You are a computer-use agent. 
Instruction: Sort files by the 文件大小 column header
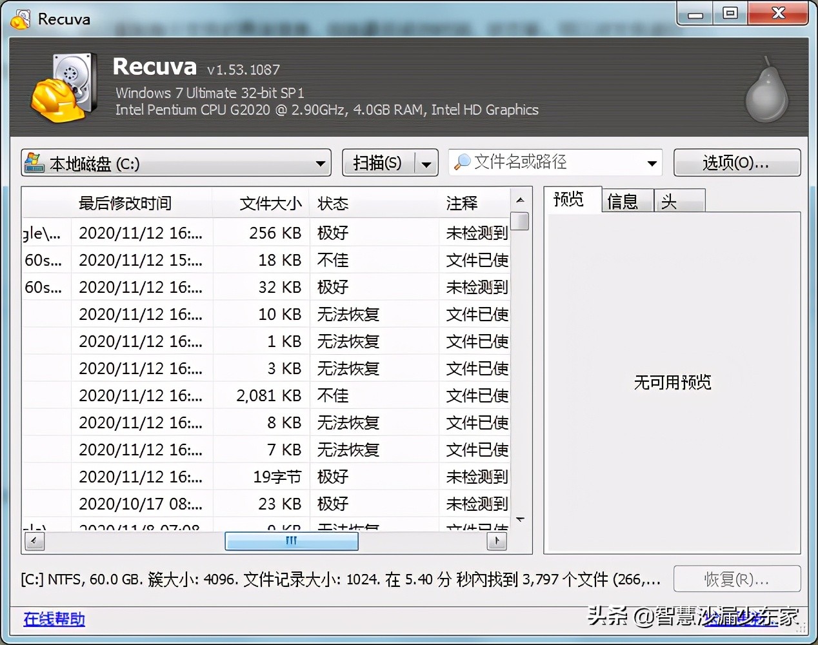[270, 203]
